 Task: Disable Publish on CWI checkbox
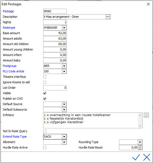[45, 99]
